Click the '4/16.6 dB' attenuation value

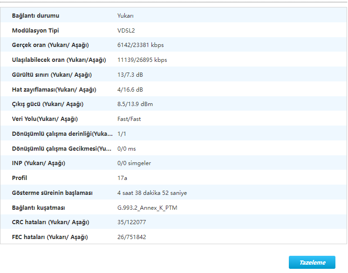click(x=130, y=89)
